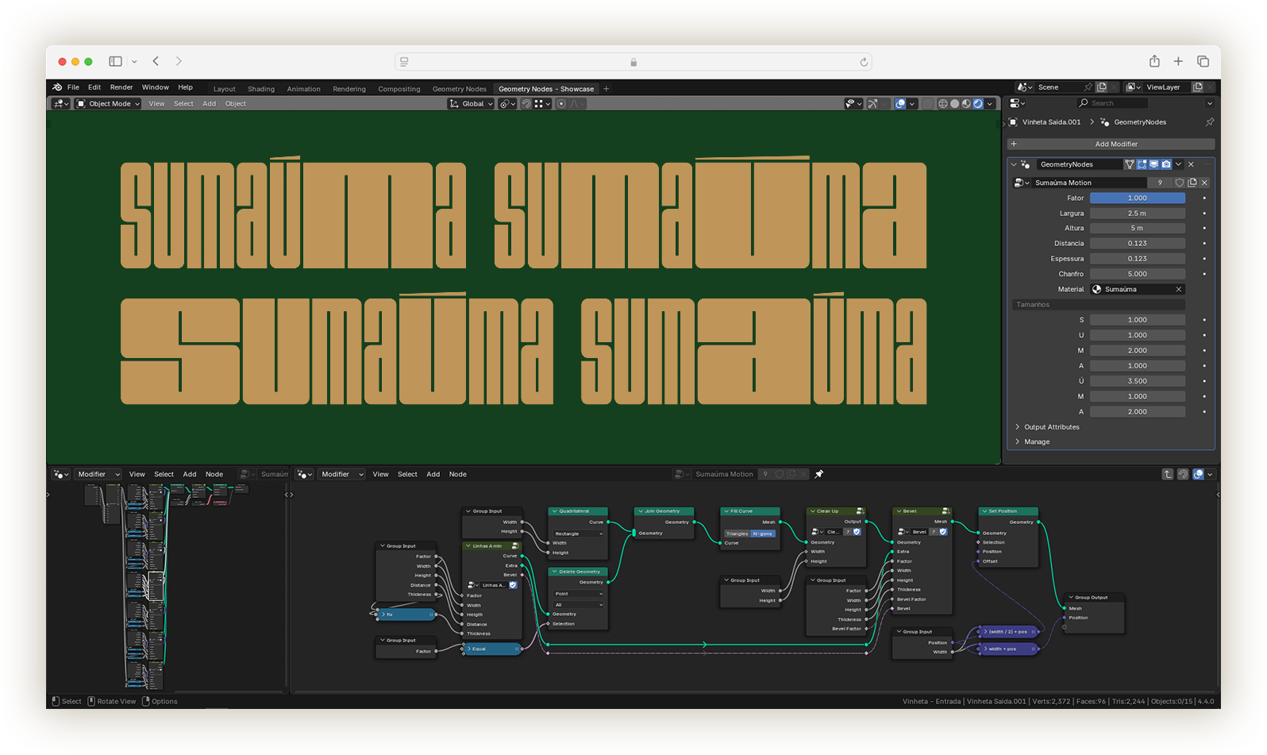Toggle GeometryNodes modifier viewport display
This screenshot has height=755, width=1267.
click(1154, 164)
